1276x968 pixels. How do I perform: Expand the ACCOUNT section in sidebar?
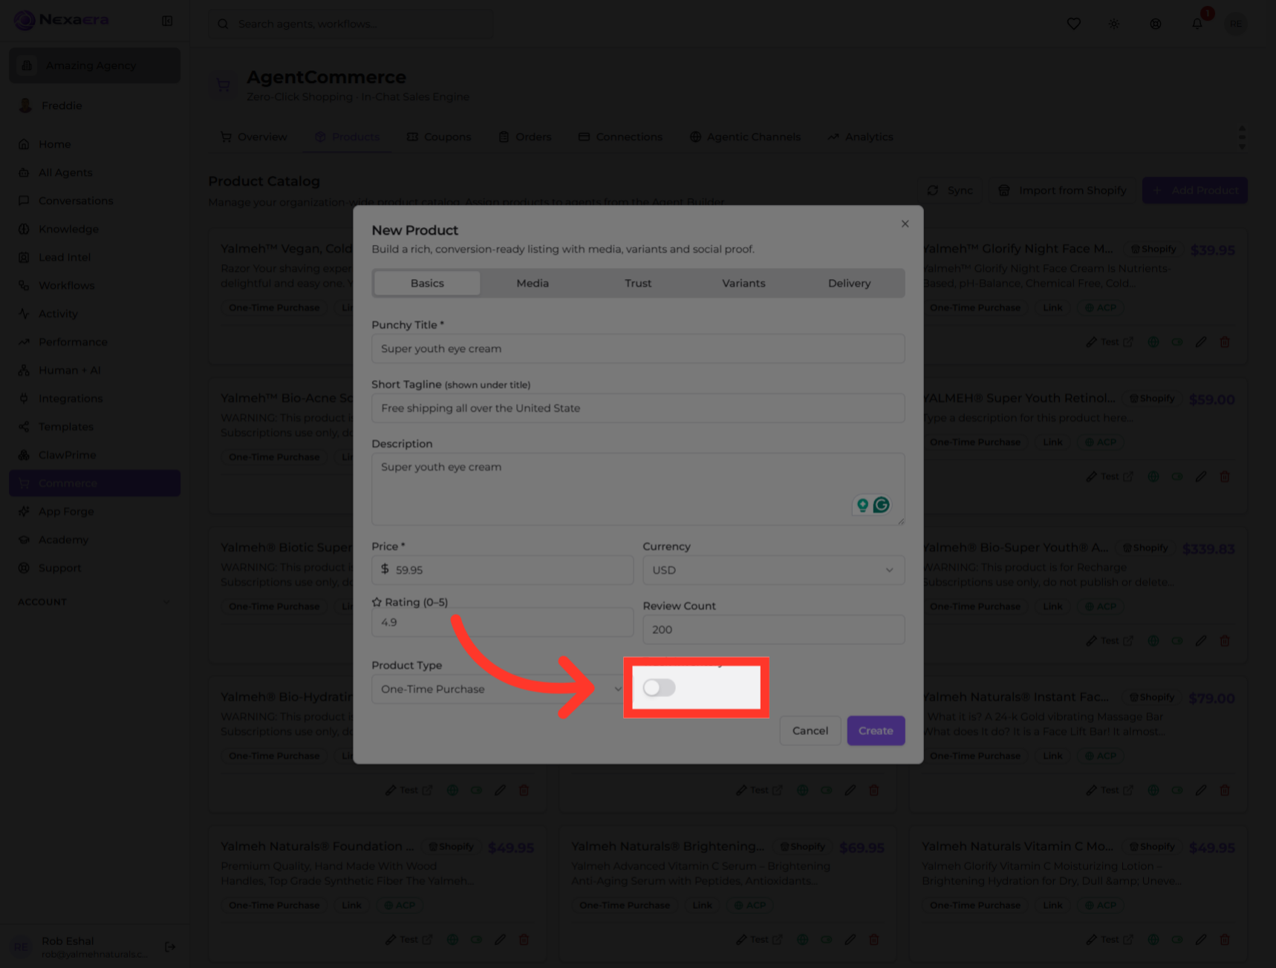[94, 602]
